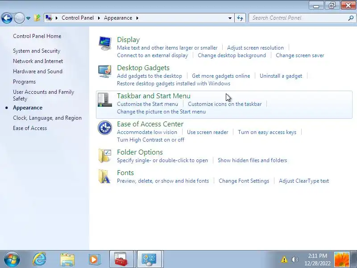The height and width of the screenshot is (268, 357).
Task: Click the Control Panel icon in address bar
Action: coord(49,18)
